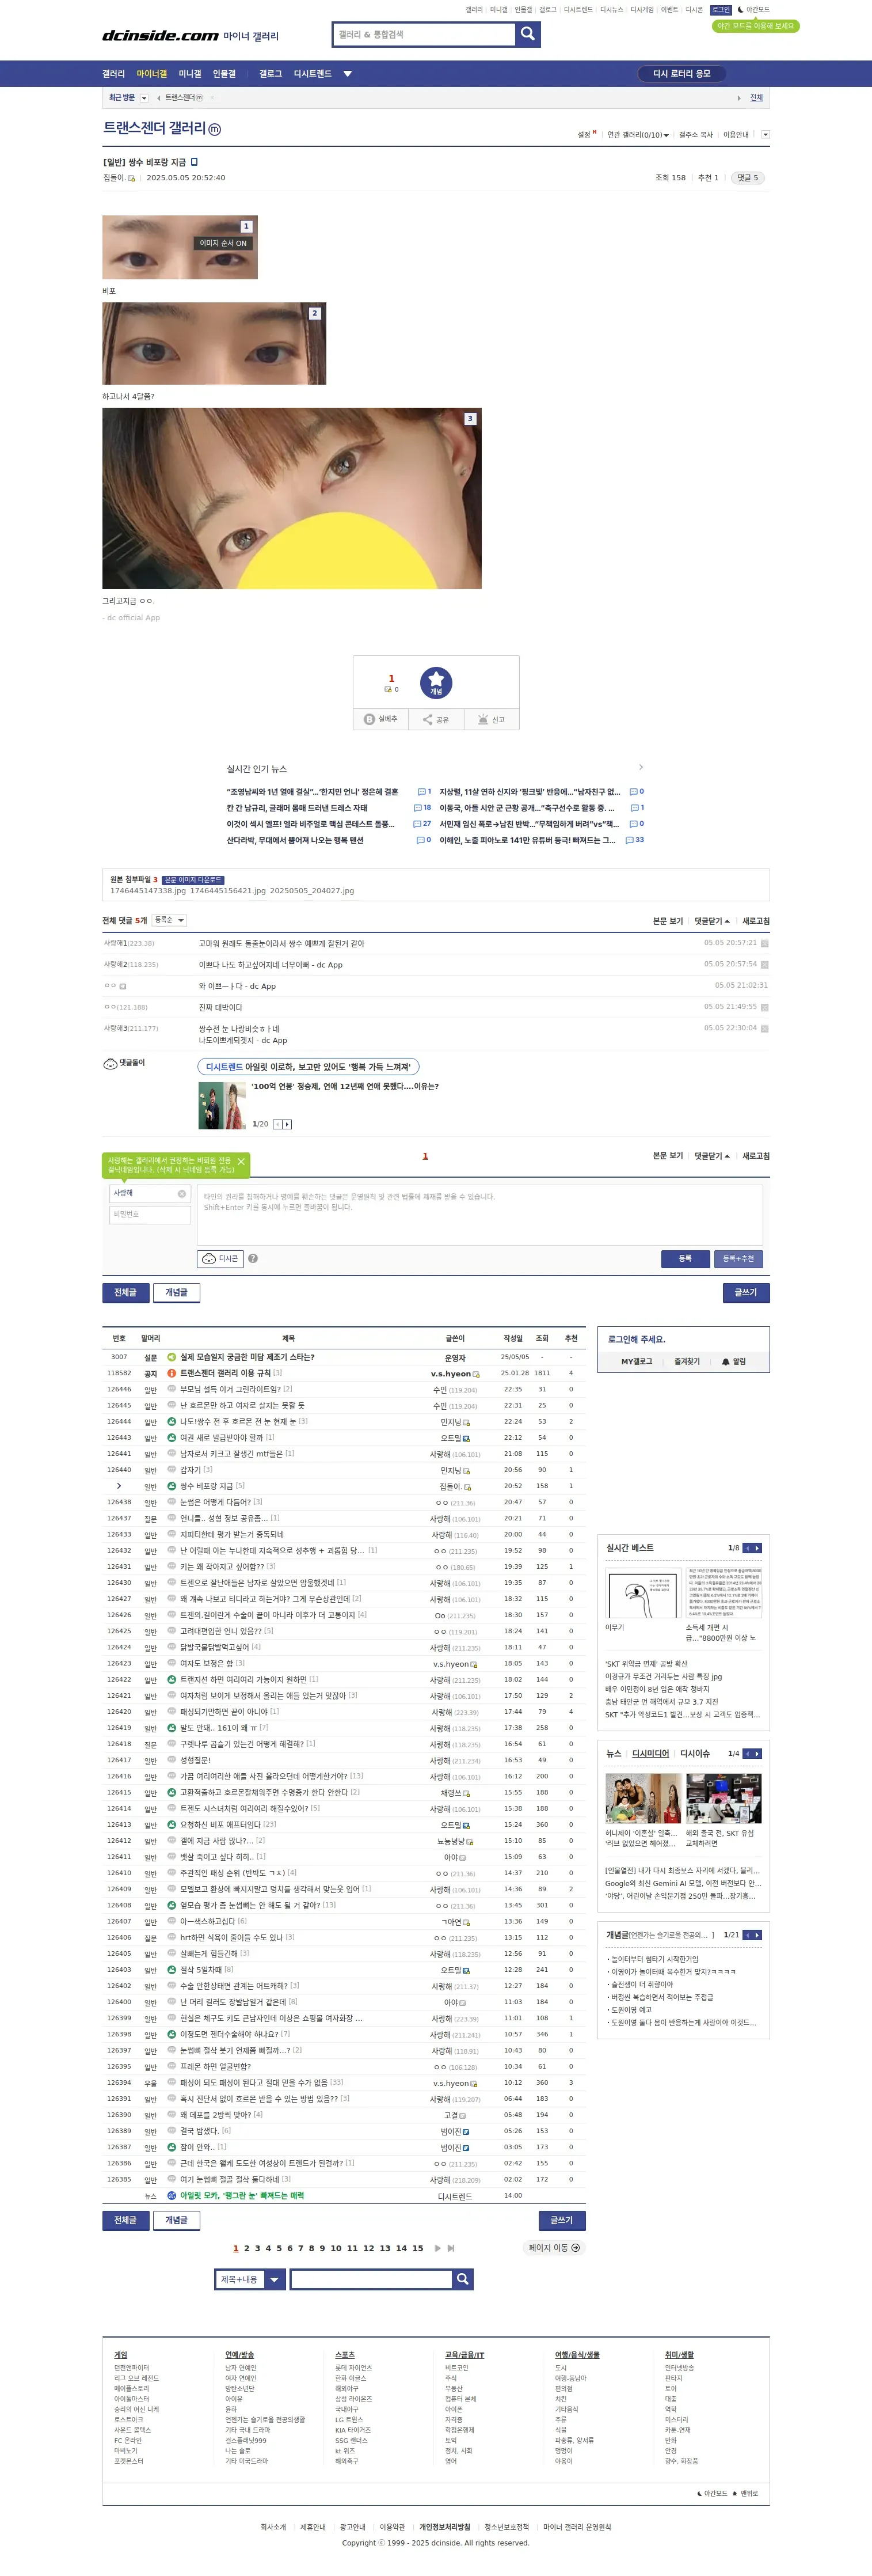Expand 실시간 인기 뉴스 chevron
Image resolution: width=872 pixels, height=2576 pixels.
[641, 768]
